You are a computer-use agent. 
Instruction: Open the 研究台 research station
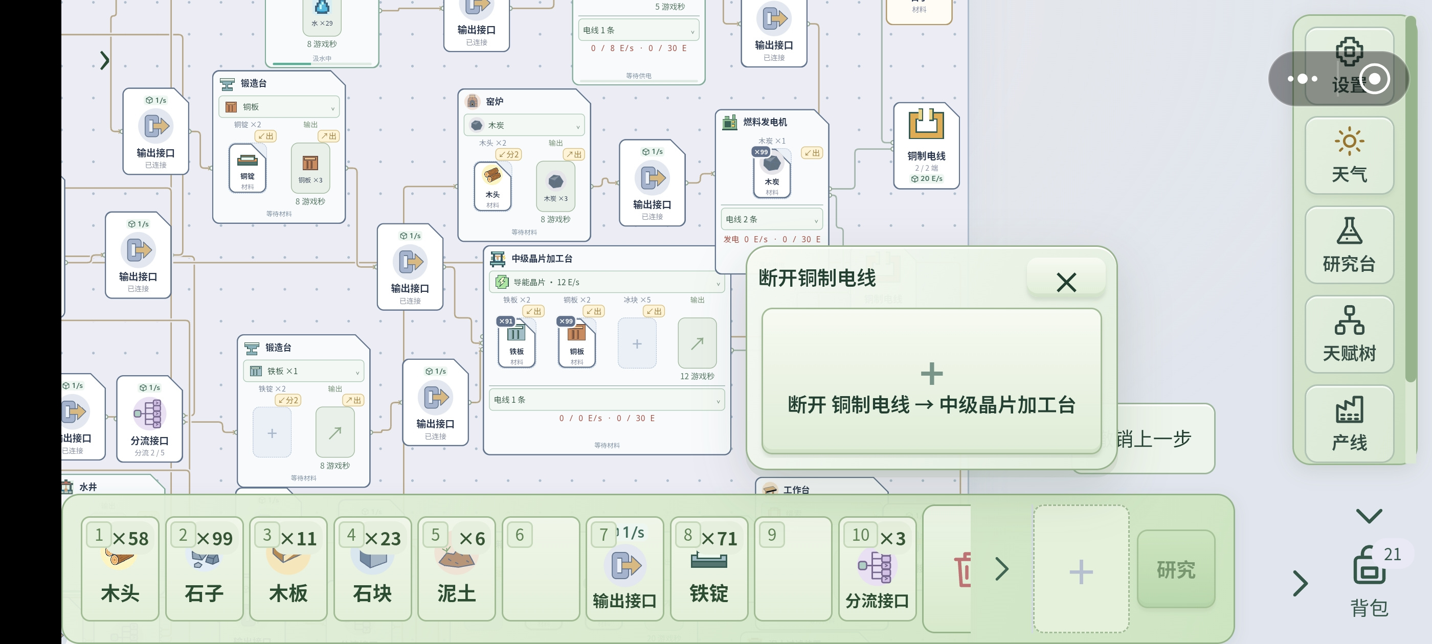click(x=1349, y=245)
